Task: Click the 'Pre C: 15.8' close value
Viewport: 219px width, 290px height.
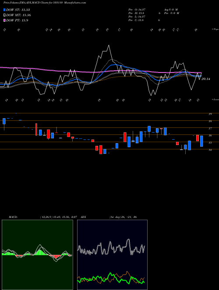Action: coord(136,20)
